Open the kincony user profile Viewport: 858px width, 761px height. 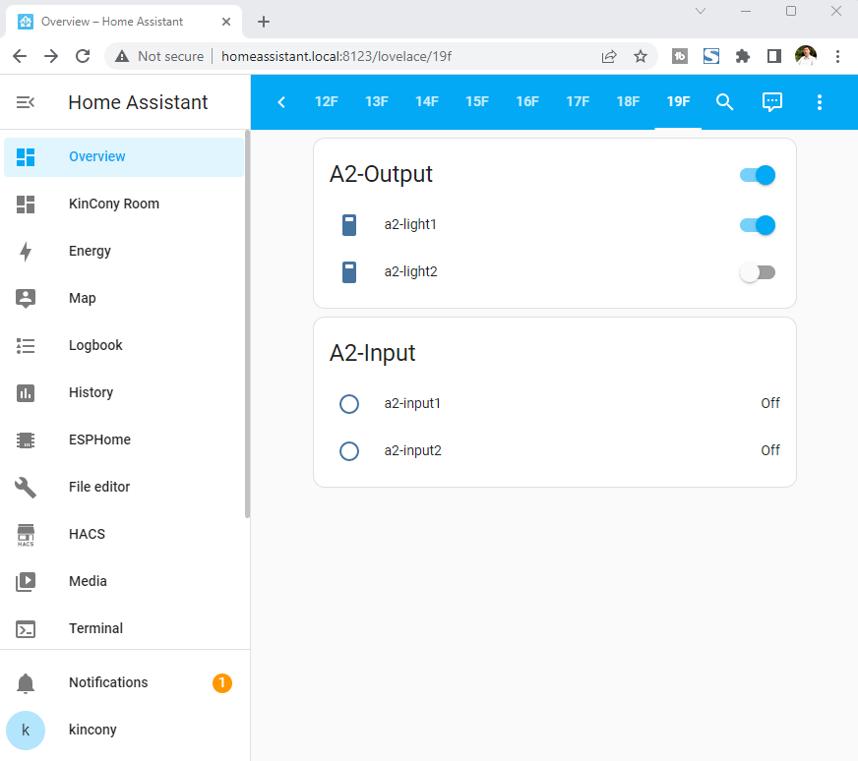tap(92, 730)
